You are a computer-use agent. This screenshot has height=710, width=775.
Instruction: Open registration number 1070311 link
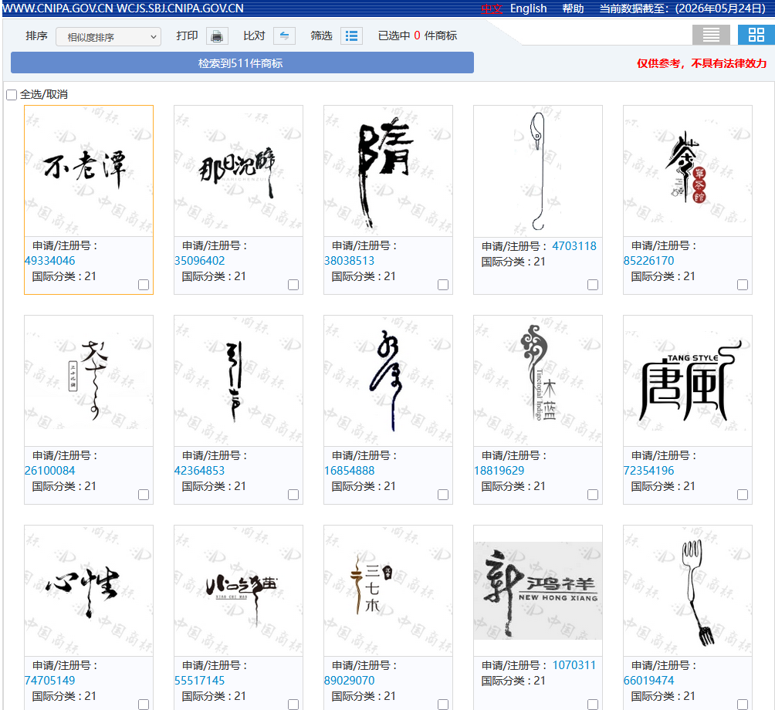point(574,665)
